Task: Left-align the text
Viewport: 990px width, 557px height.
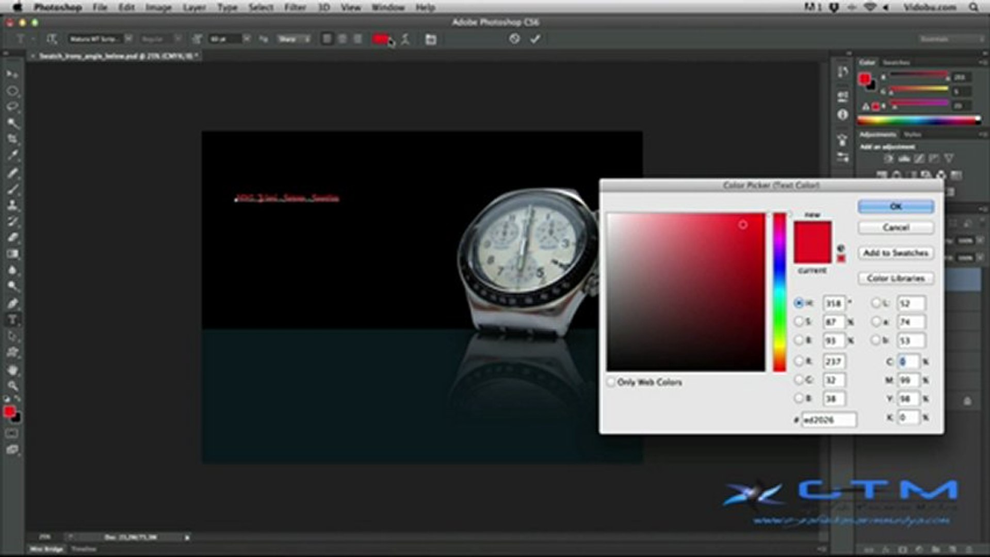Action: 327,39
